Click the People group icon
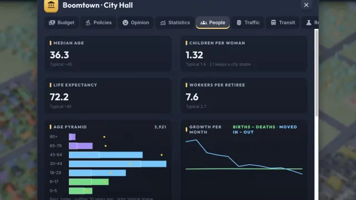The width and height of the screenshot is (356, 200). point(204,23)
